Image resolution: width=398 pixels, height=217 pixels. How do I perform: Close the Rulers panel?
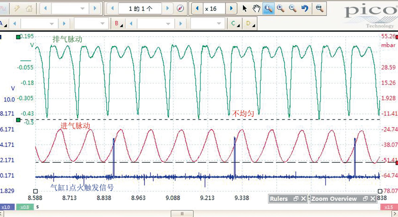(x=303, y=199)
